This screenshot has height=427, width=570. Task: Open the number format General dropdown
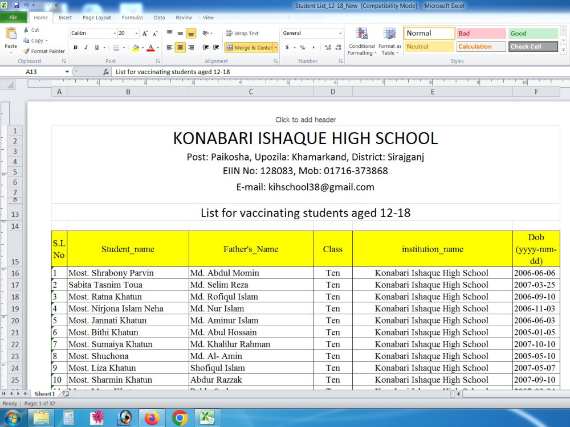(340, 33)
